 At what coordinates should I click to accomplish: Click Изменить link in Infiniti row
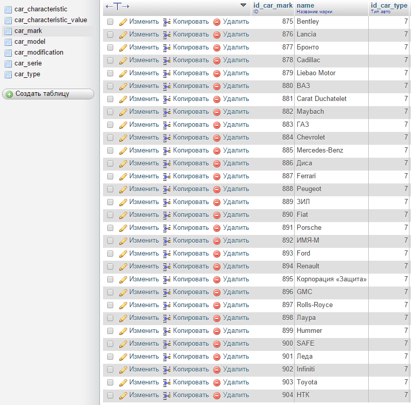click(144, 369)
